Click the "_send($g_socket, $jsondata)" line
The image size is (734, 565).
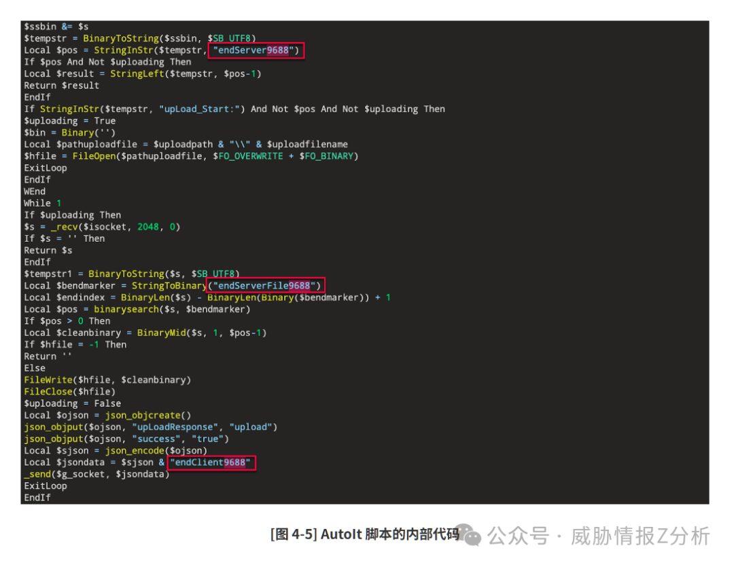coord(97,474)
